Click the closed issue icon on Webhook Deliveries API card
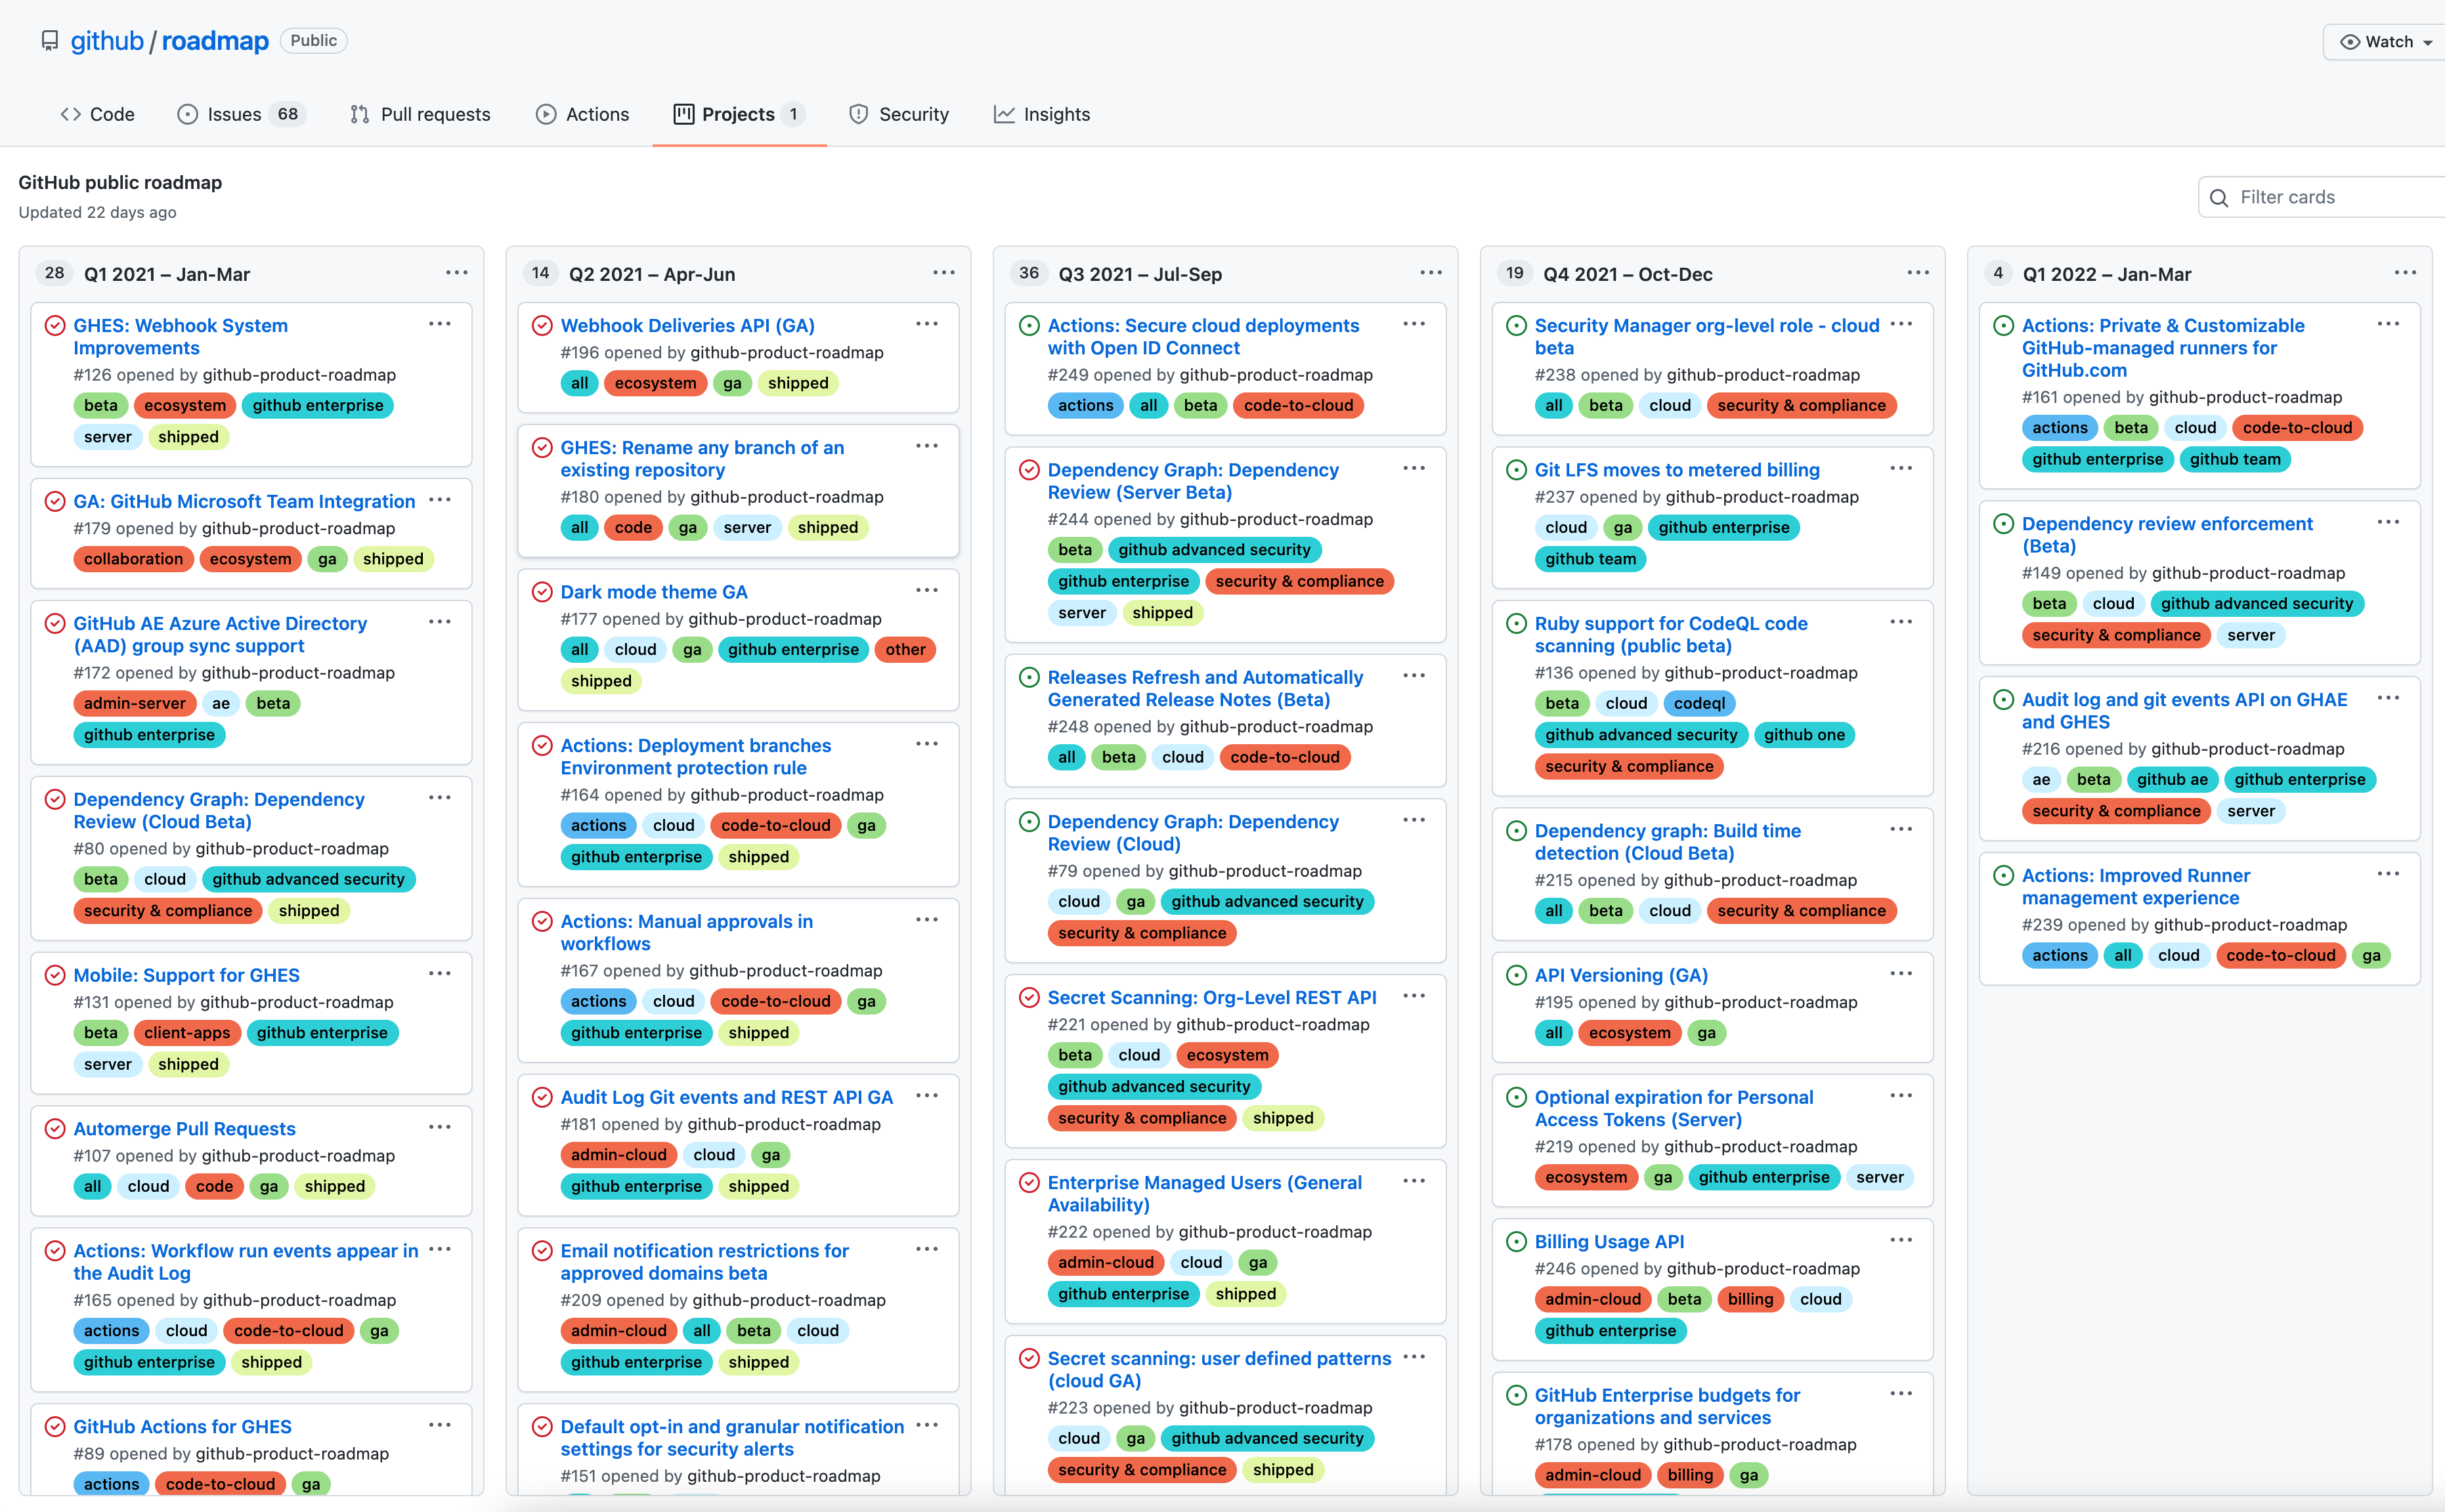 (542, 325)
